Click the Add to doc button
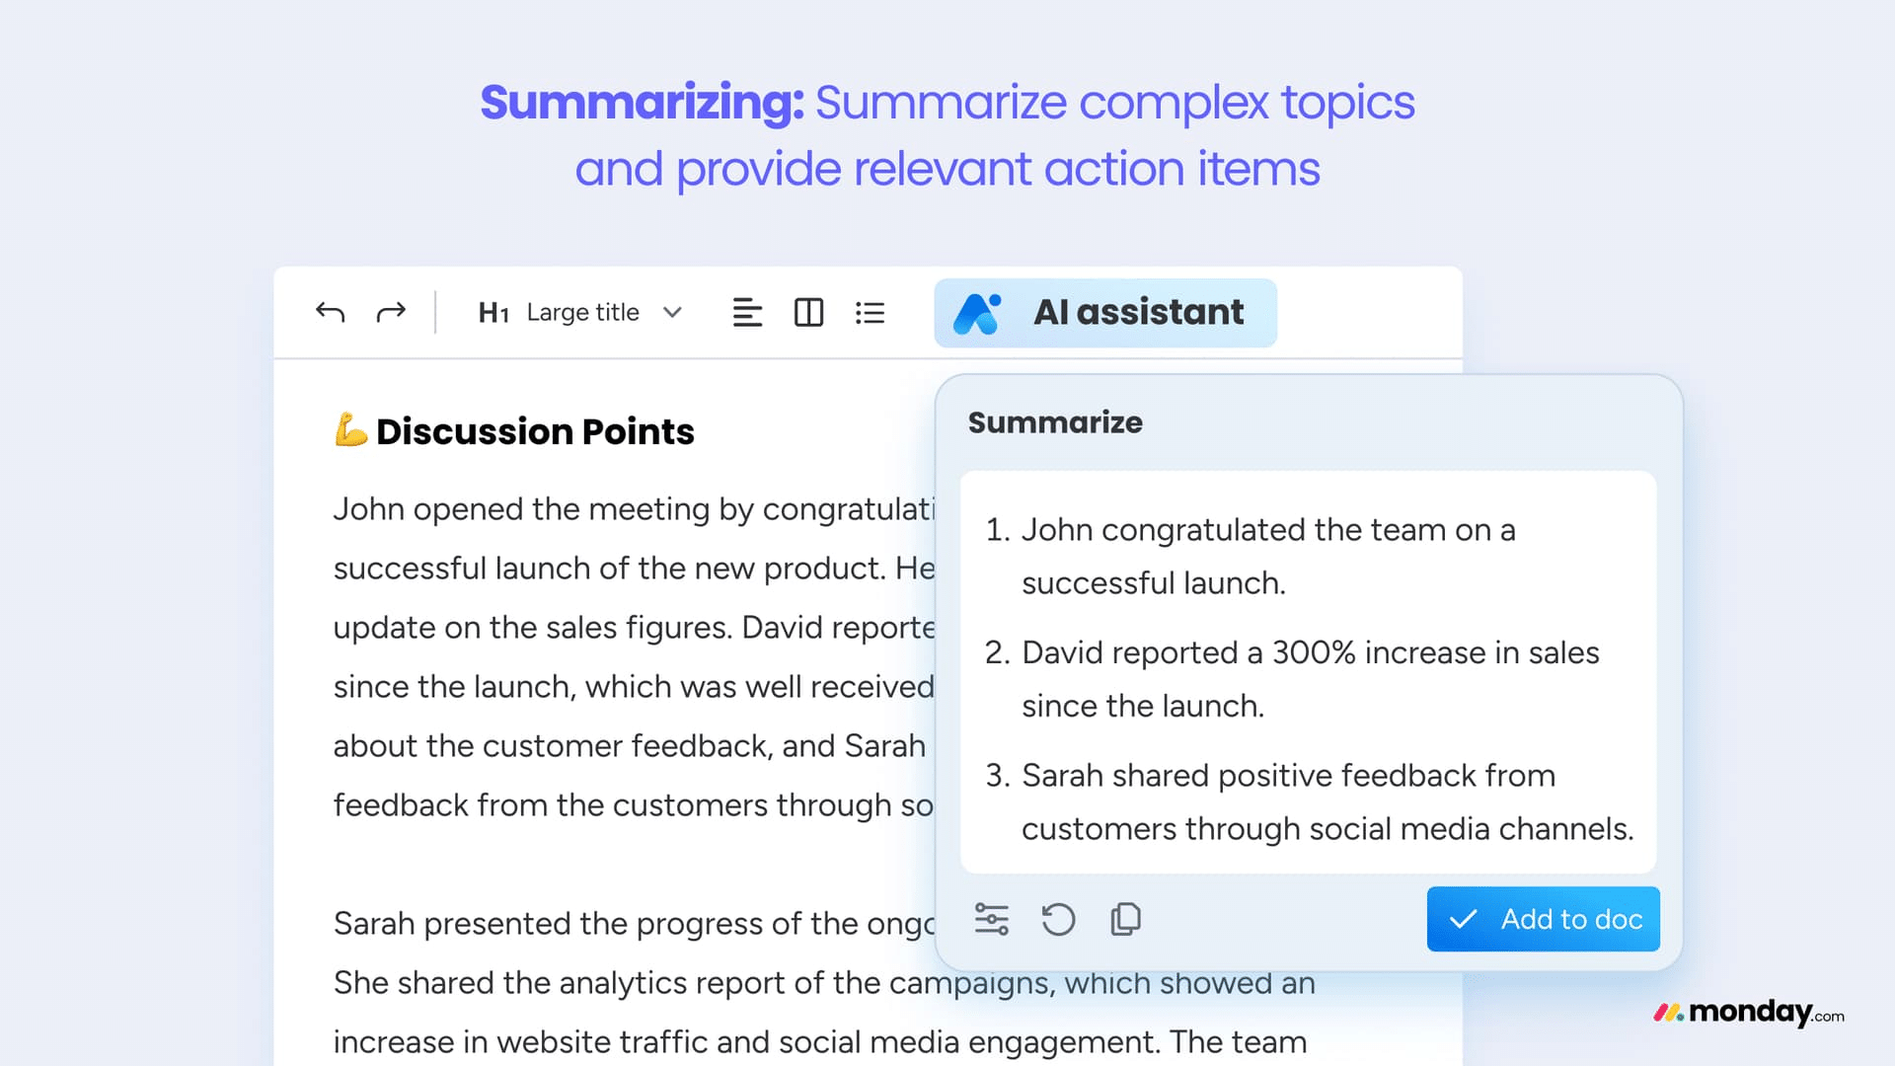The image size is (1895, 1066). (x=1543, y=919)
